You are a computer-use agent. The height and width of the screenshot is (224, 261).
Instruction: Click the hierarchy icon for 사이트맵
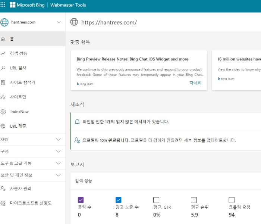click(3, 97)
